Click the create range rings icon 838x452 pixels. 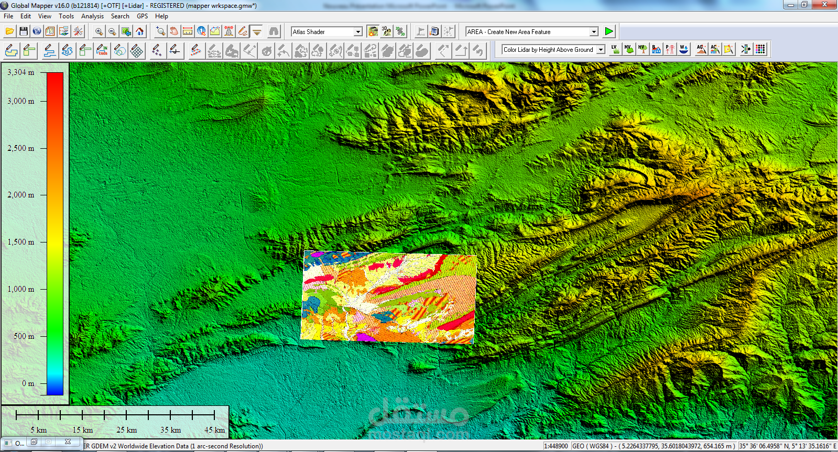pos(120,50)
